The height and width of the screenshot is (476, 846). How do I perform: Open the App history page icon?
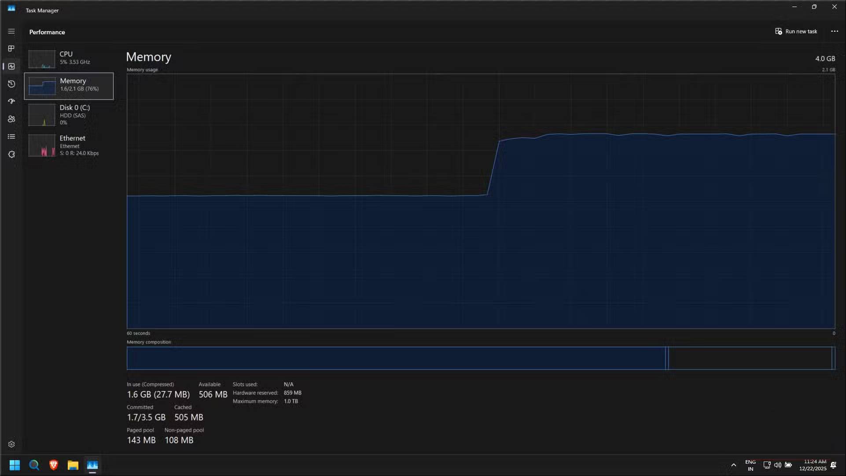tap(11, 84)
